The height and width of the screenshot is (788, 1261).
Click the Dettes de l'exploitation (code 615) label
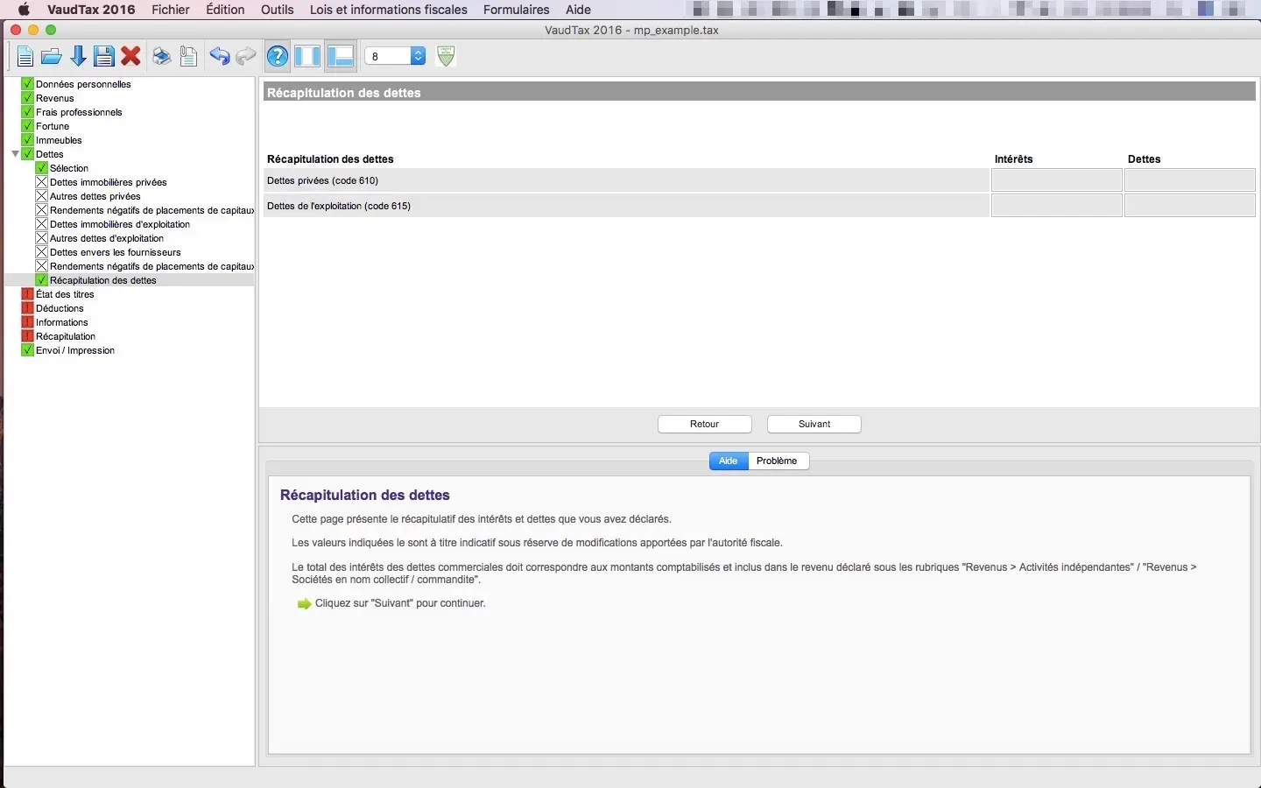[x=339, y=206]
